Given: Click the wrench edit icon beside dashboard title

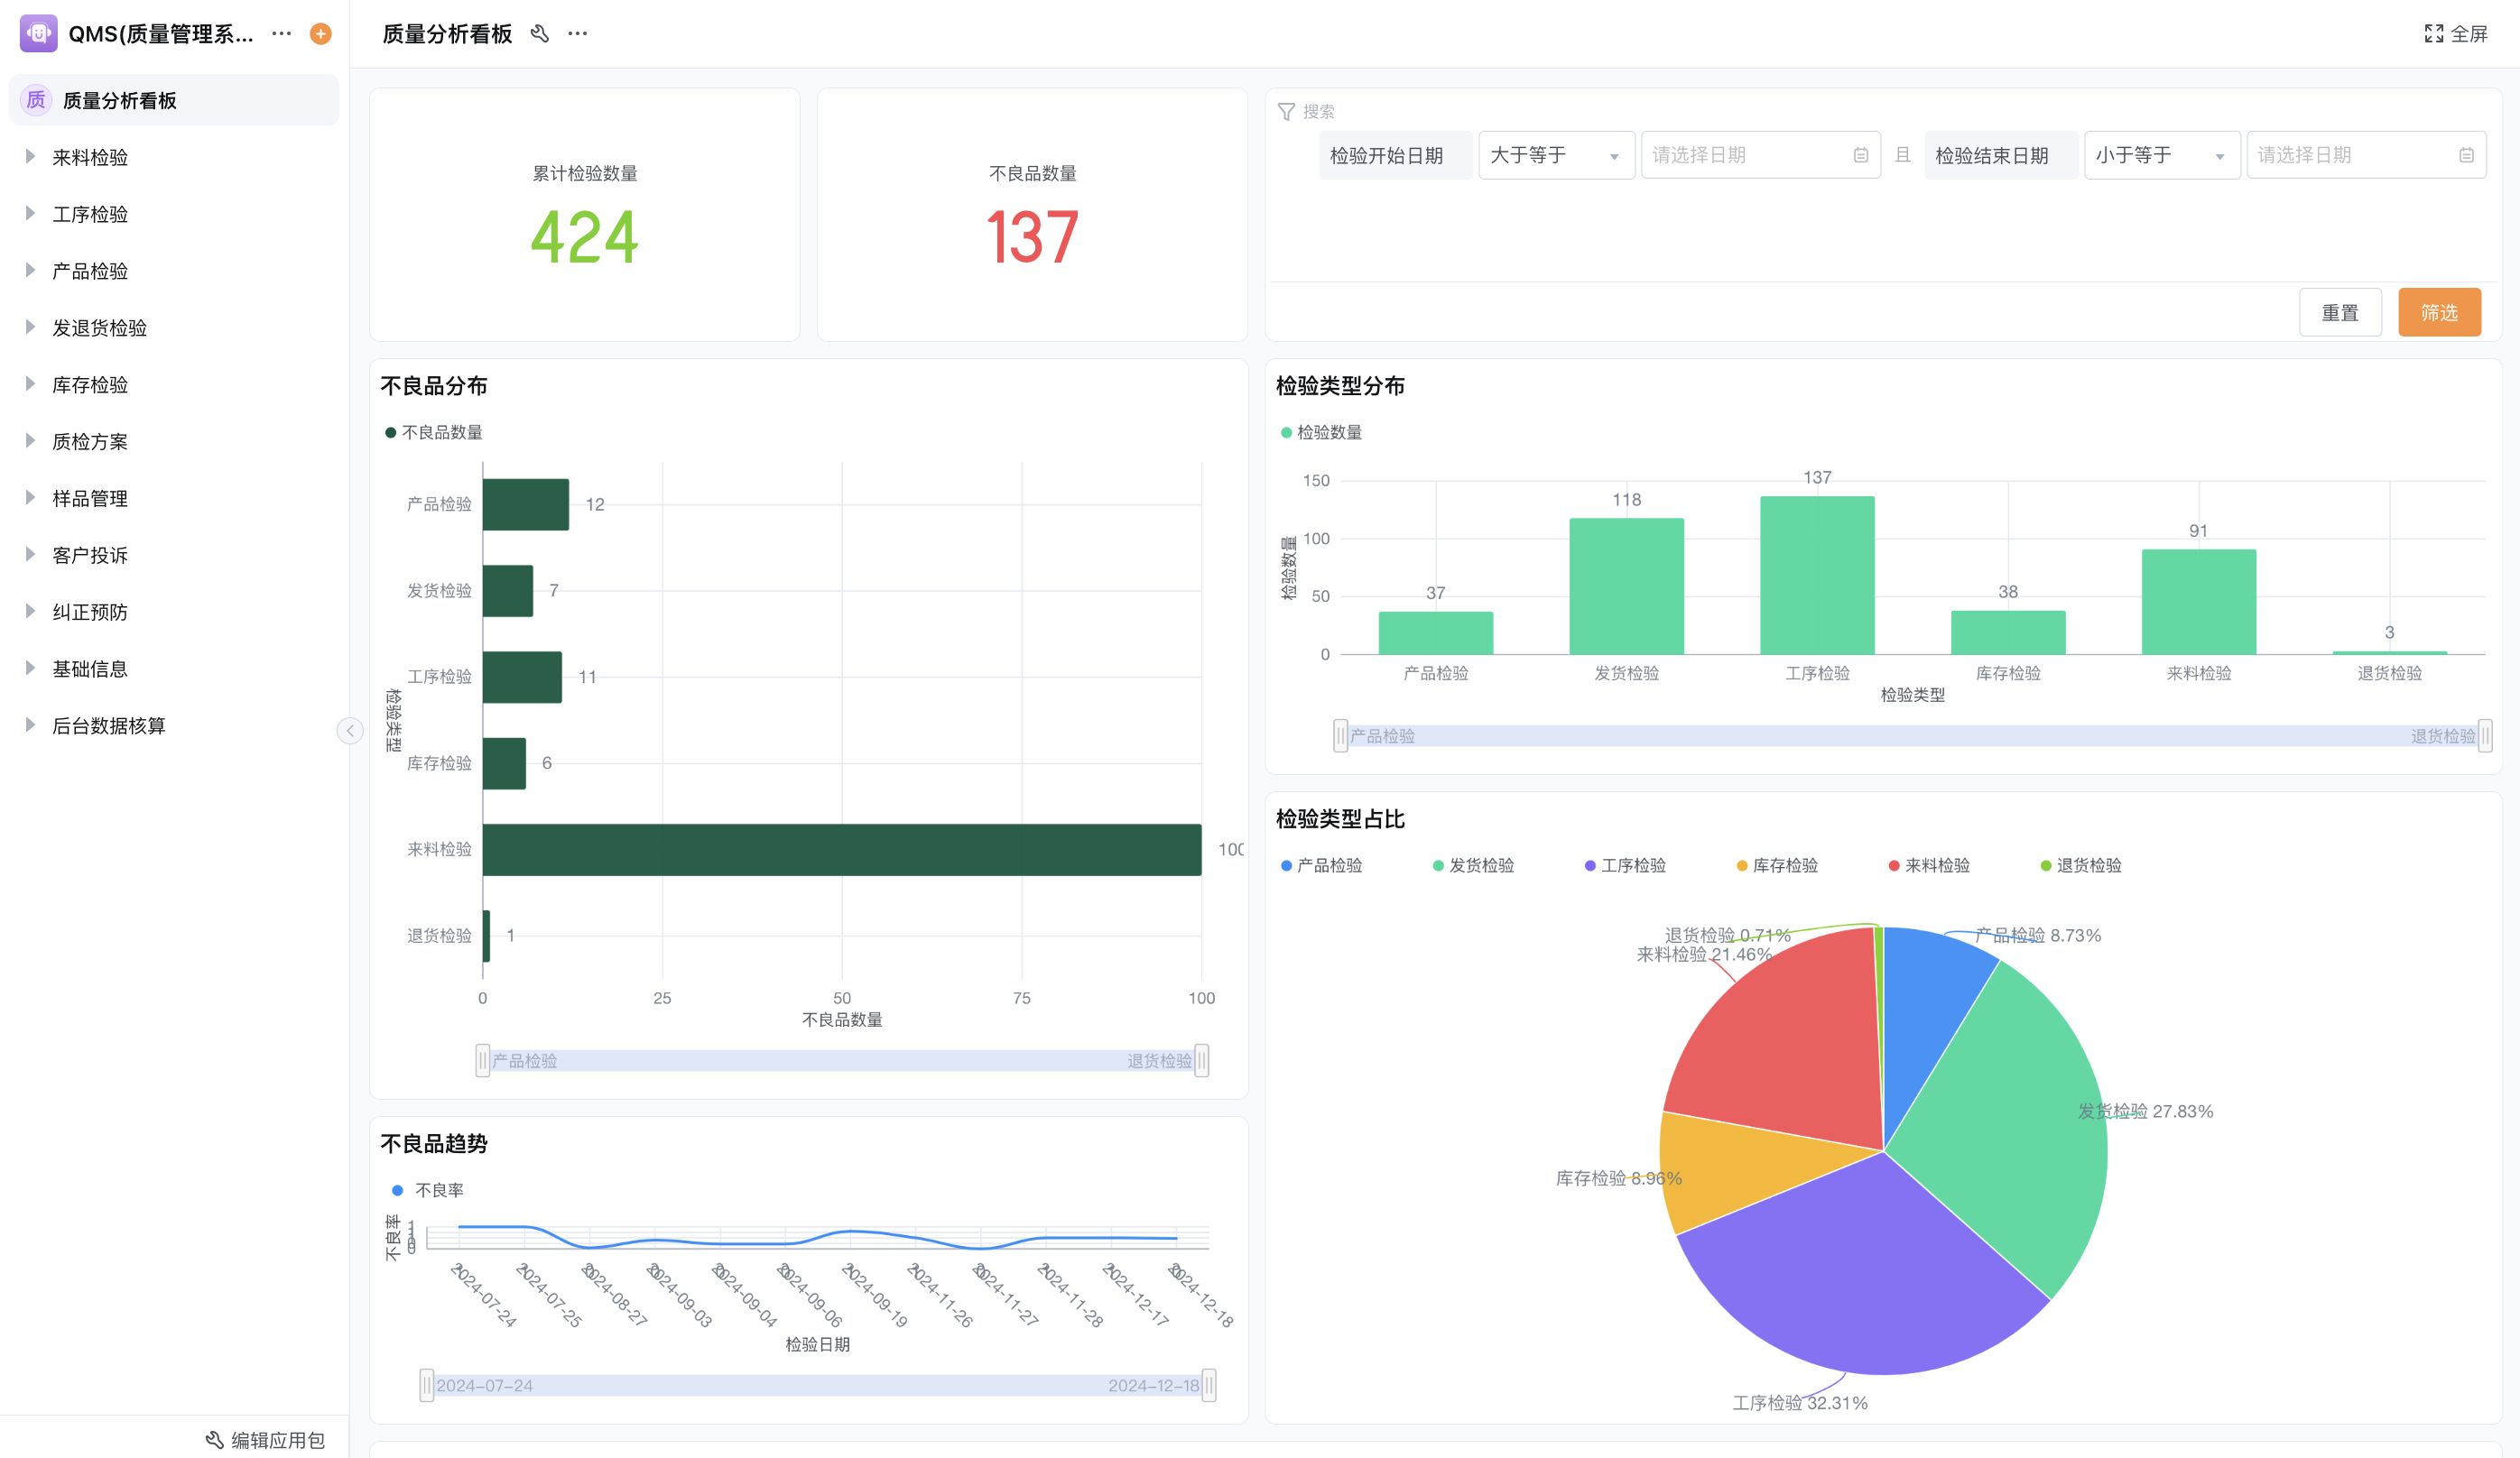Looking at the screenshot, I should click(540, 34).
